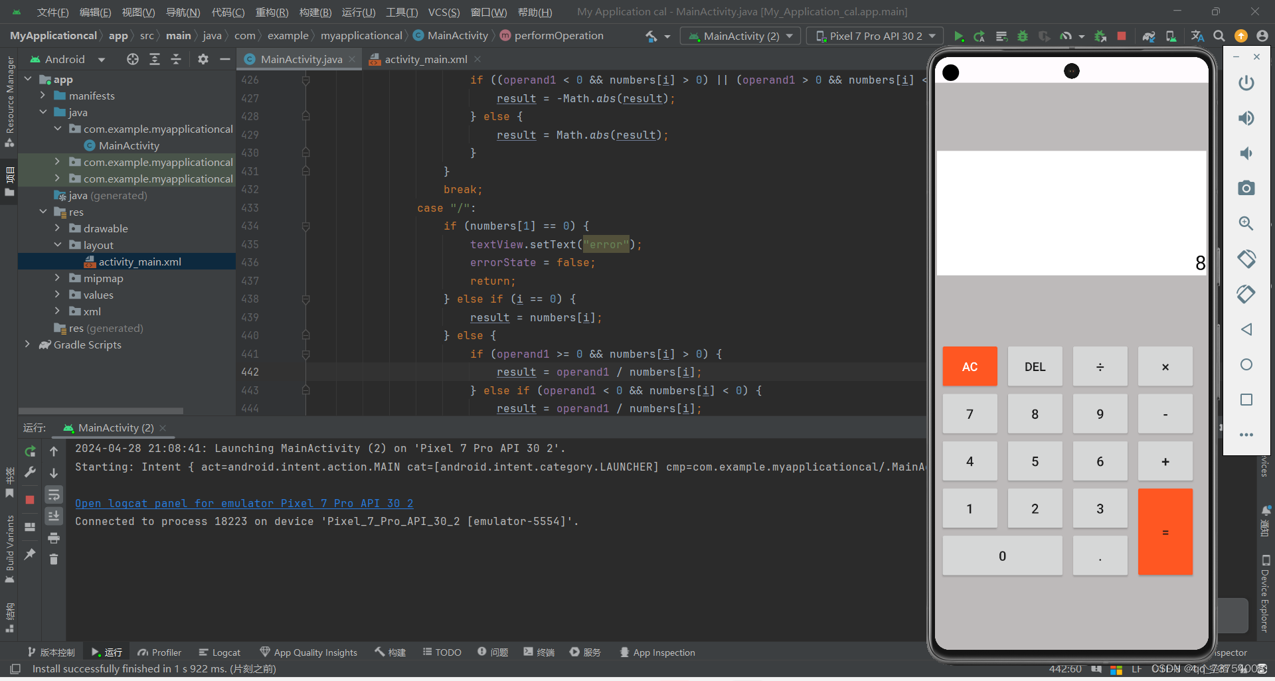
Task: Tap the orange equals button
Action: tap(1165, 532)
